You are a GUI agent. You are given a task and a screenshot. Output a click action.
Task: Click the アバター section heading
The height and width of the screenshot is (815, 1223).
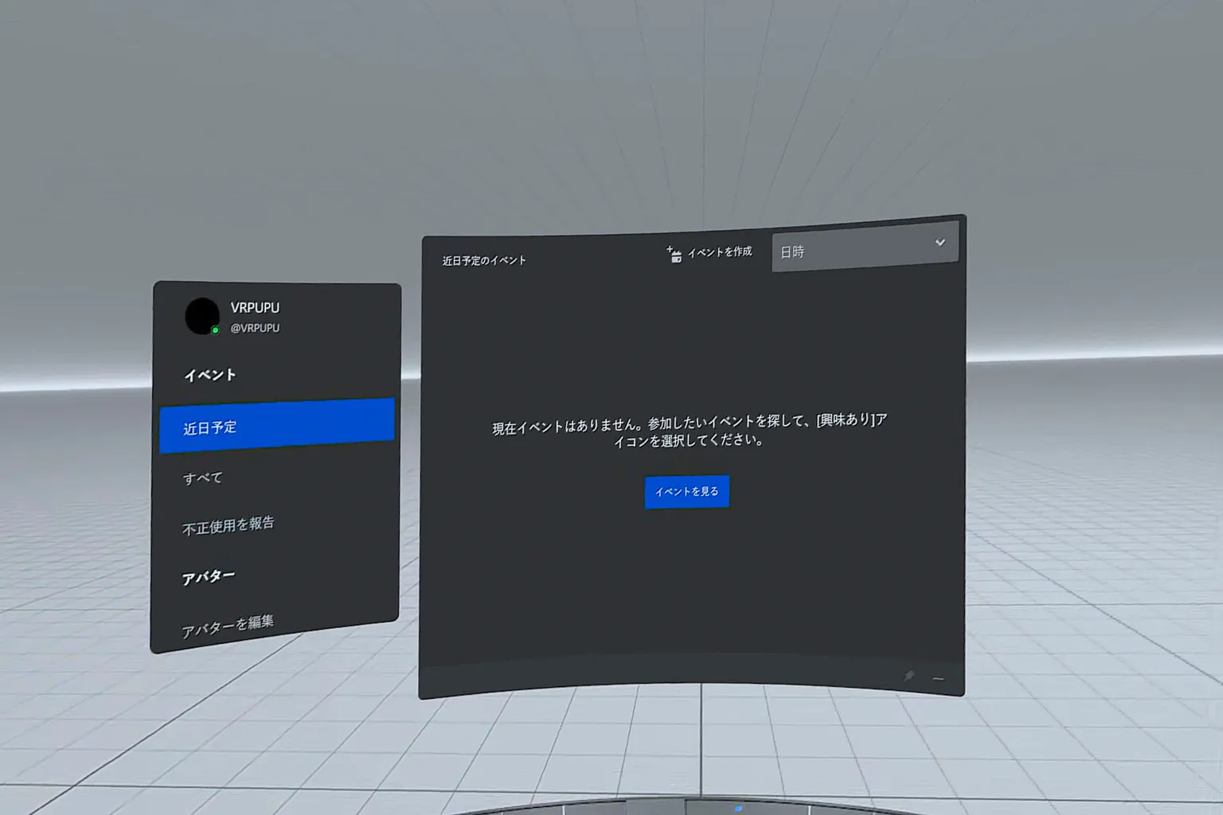click(x=208, y=577)
